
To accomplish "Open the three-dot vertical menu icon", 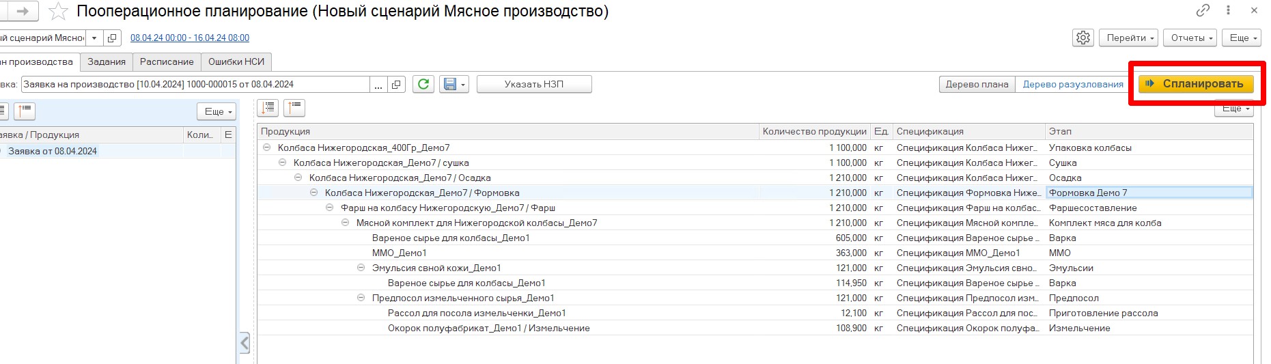I will pos(1229,10).
